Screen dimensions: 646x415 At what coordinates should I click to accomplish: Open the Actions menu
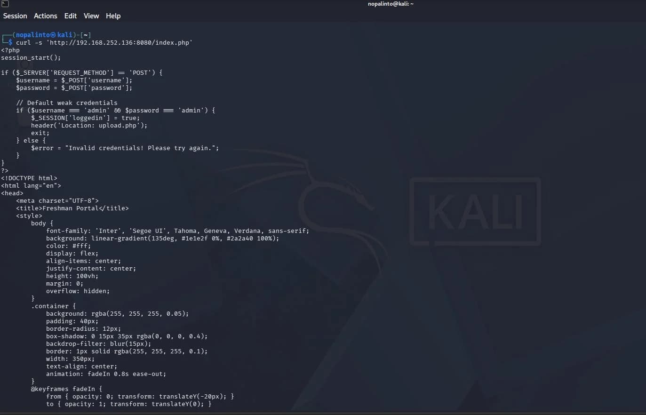click(45, 16)
